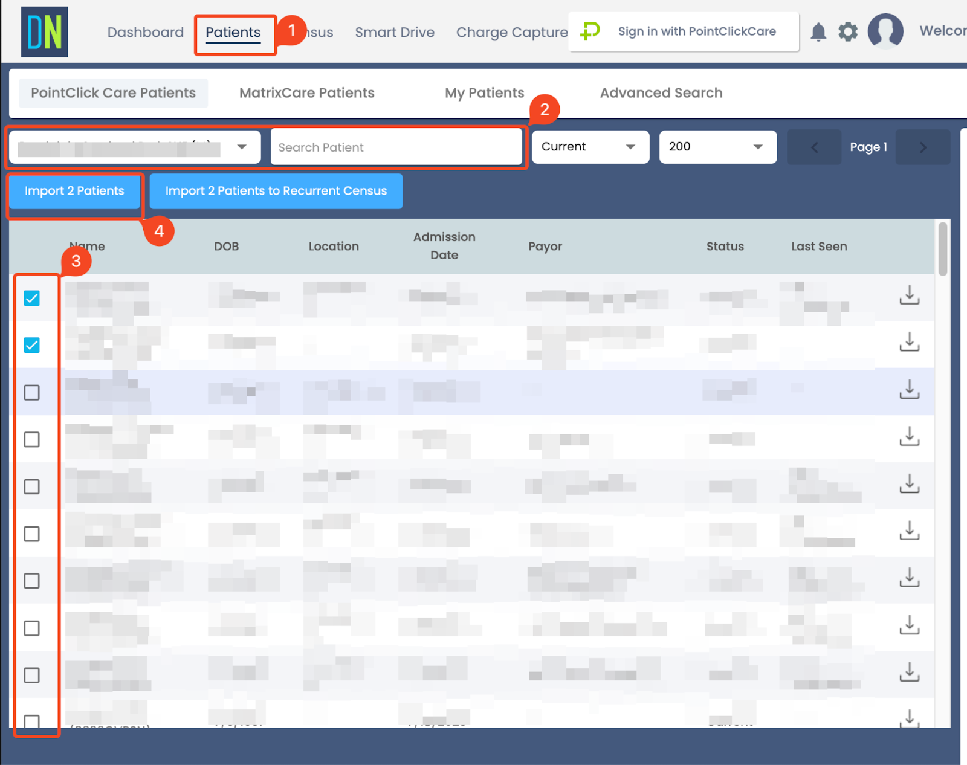Click the PointClickCare logo icon
Image resolution: width=967 pixels, height=765 pixels.
(x=590, y=31)
